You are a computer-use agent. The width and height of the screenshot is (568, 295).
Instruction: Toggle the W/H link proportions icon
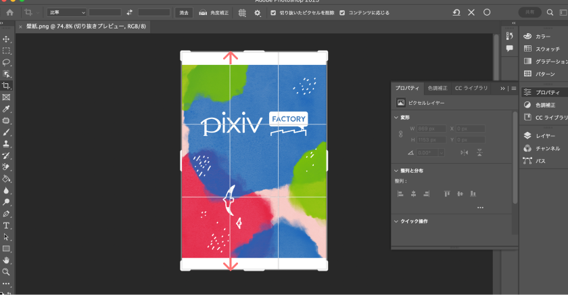coord(400,134)
